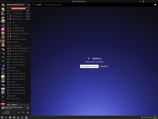Screen dimensions: 158x119
Task: Open Task View on the taskbar
Action: click(x=6, y=117)
